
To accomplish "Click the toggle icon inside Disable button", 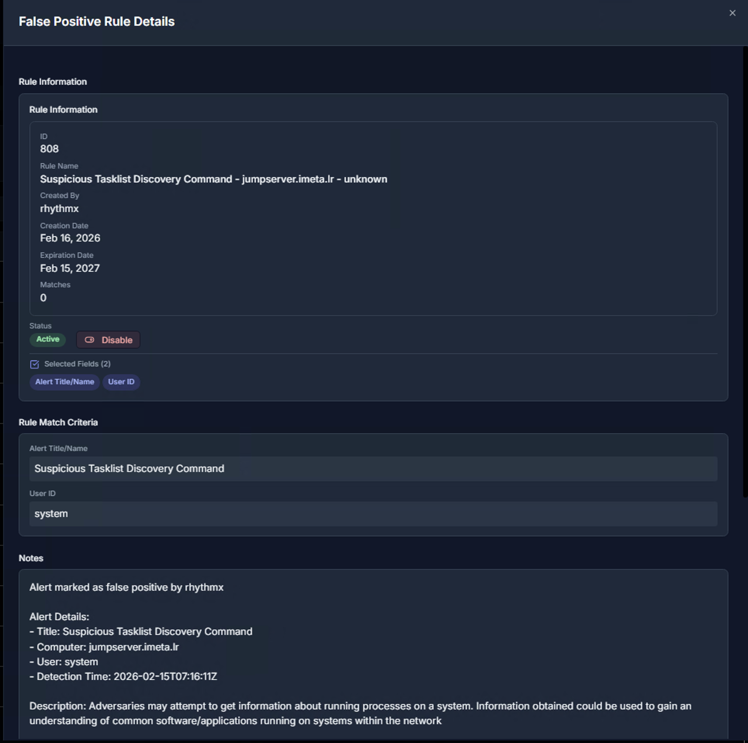I will [x=90, y=340].
